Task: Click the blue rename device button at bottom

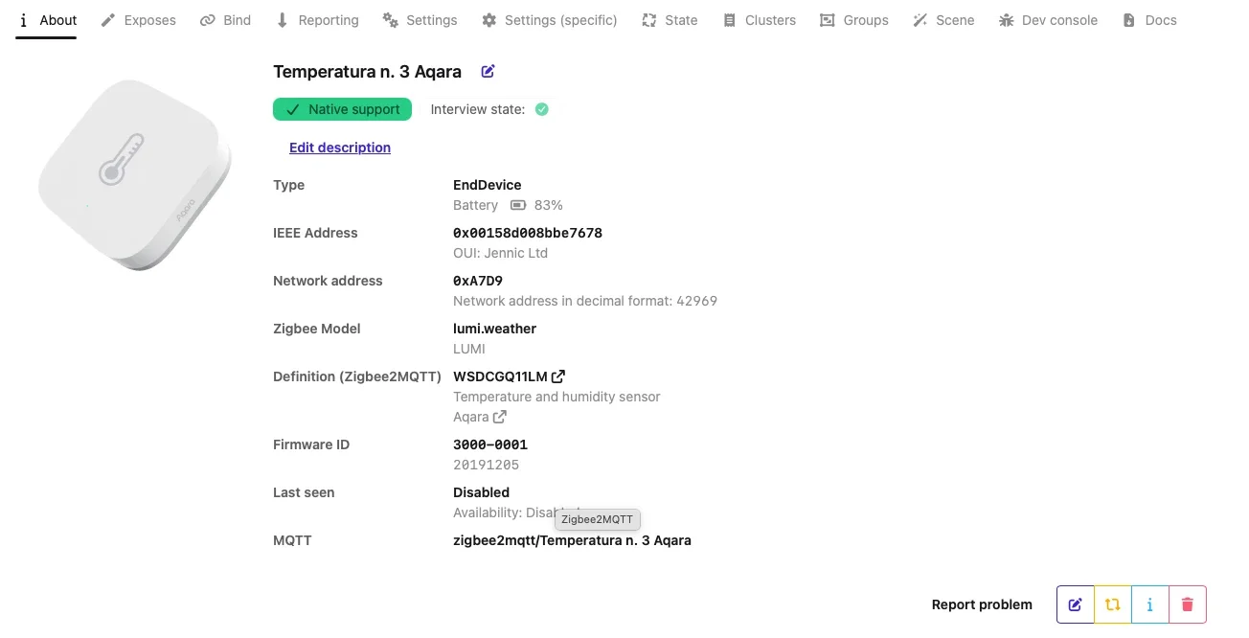Action: [1076, 604]
